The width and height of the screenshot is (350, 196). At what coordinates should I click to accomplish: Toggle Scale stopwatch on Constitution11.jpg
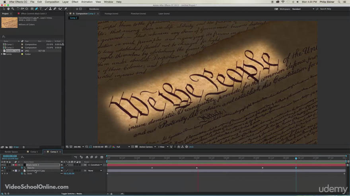coord(21,173)
